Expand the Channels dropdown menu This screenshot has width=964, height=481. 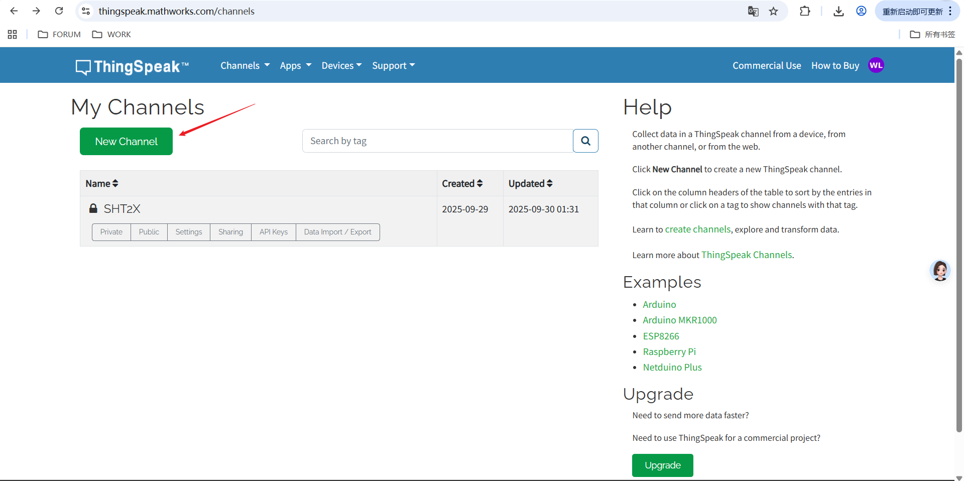(x=245, y=66)
